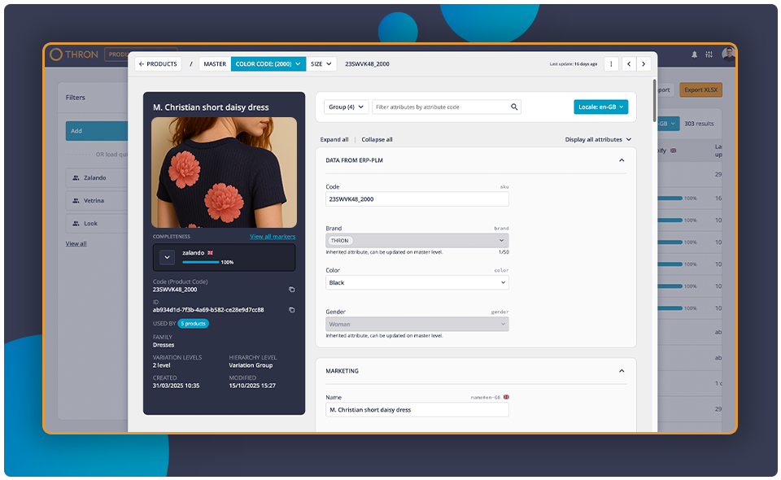Click the search magnifier in attribute filter
Viewport: 781px width, 480px height.
coord(514,107)
